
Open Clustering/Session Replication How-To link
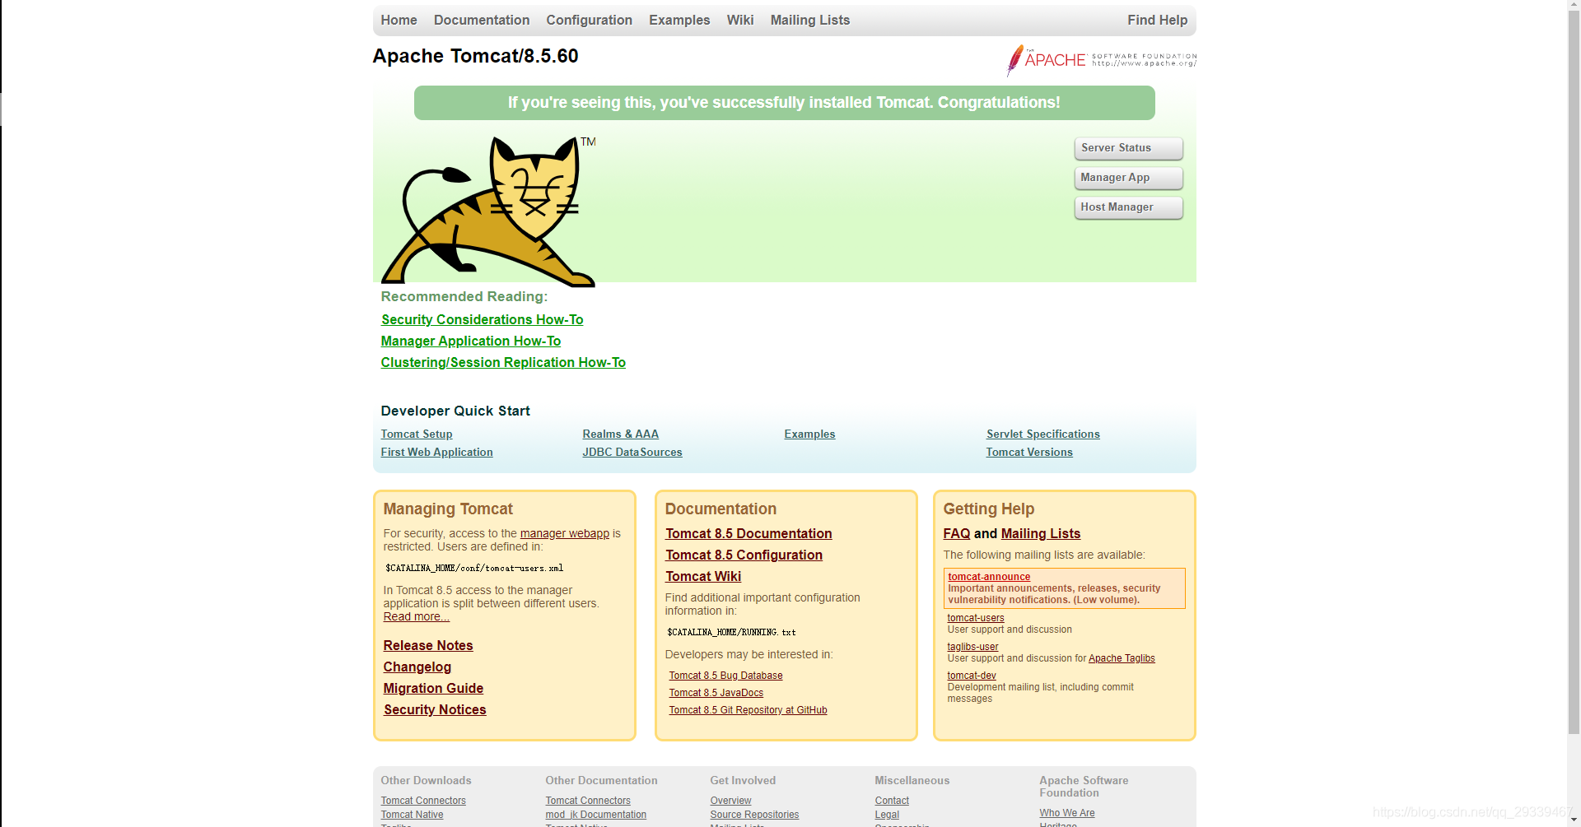pos(503,362)
